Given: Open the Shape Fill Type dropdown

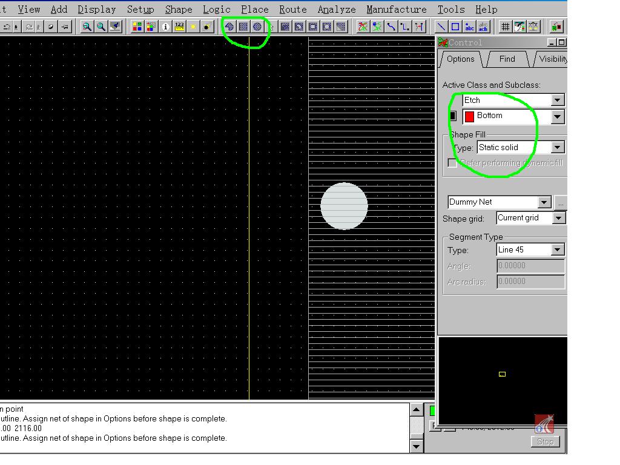Looking at the screenshot, I should tap(558, 148).
